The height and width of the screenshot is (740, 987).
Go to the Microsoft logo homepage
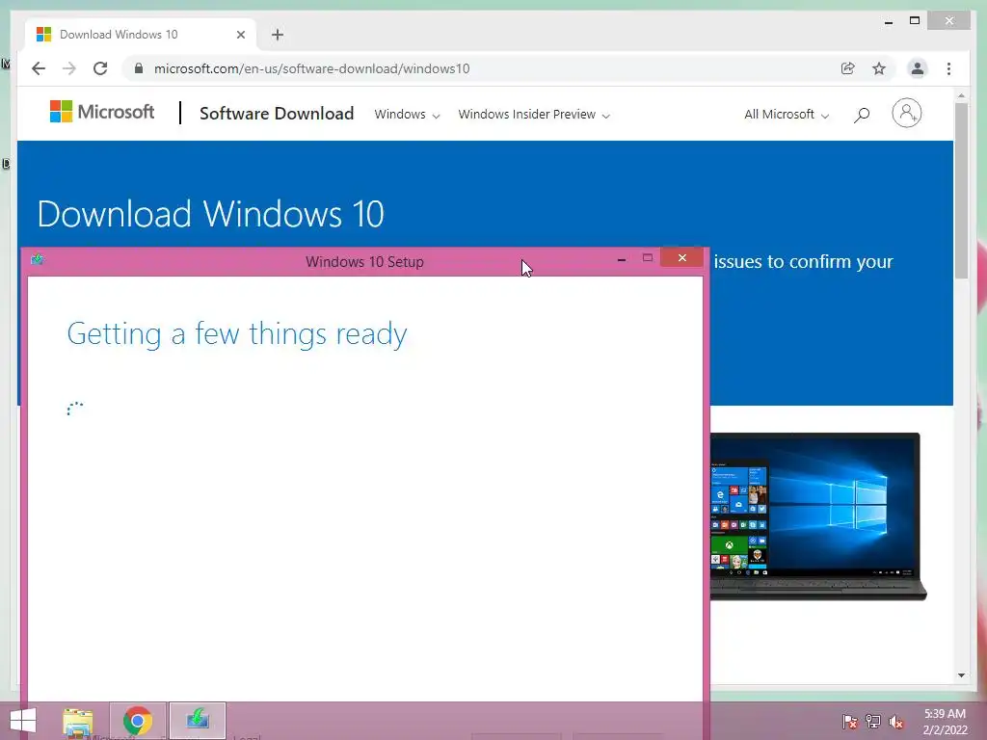coord(102,112)
